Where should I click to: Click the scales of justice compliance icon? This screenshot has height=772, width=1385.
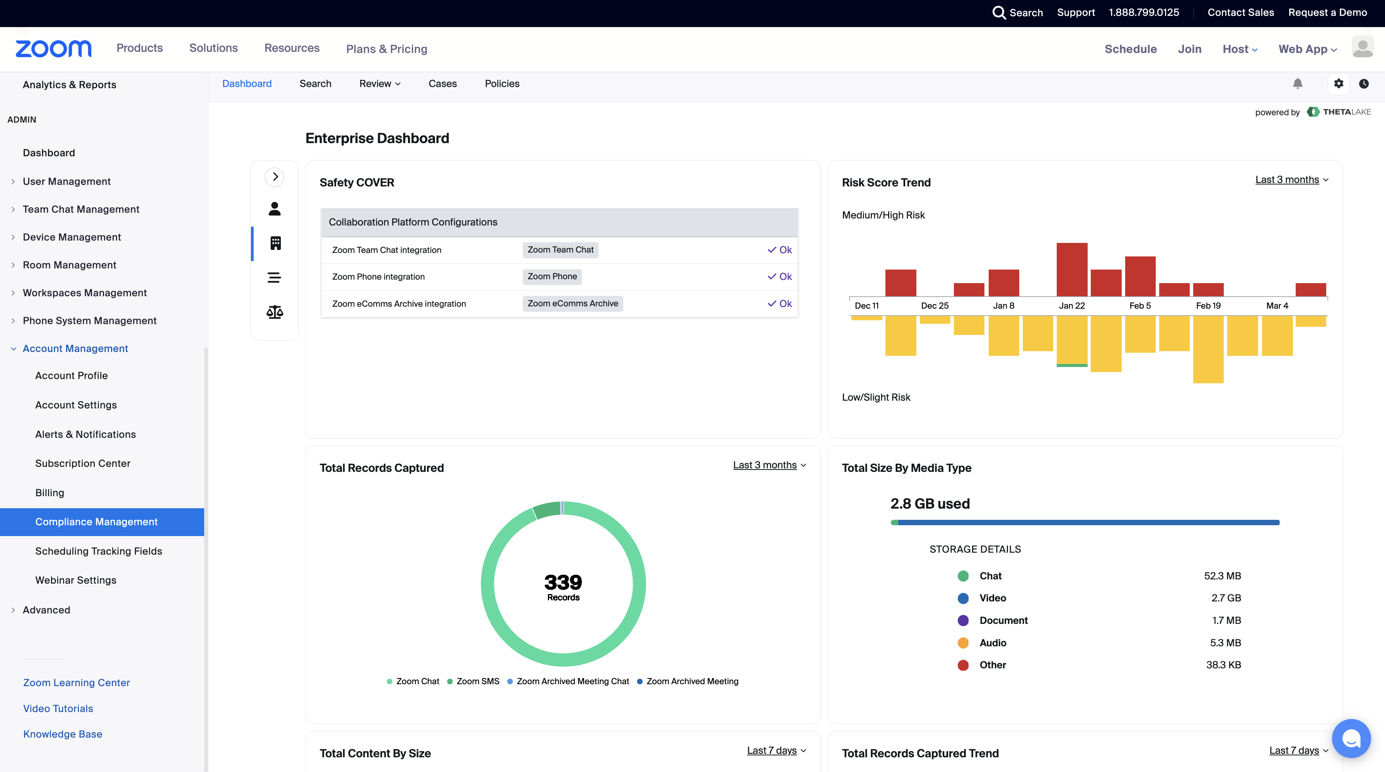(x=274, y=311)
